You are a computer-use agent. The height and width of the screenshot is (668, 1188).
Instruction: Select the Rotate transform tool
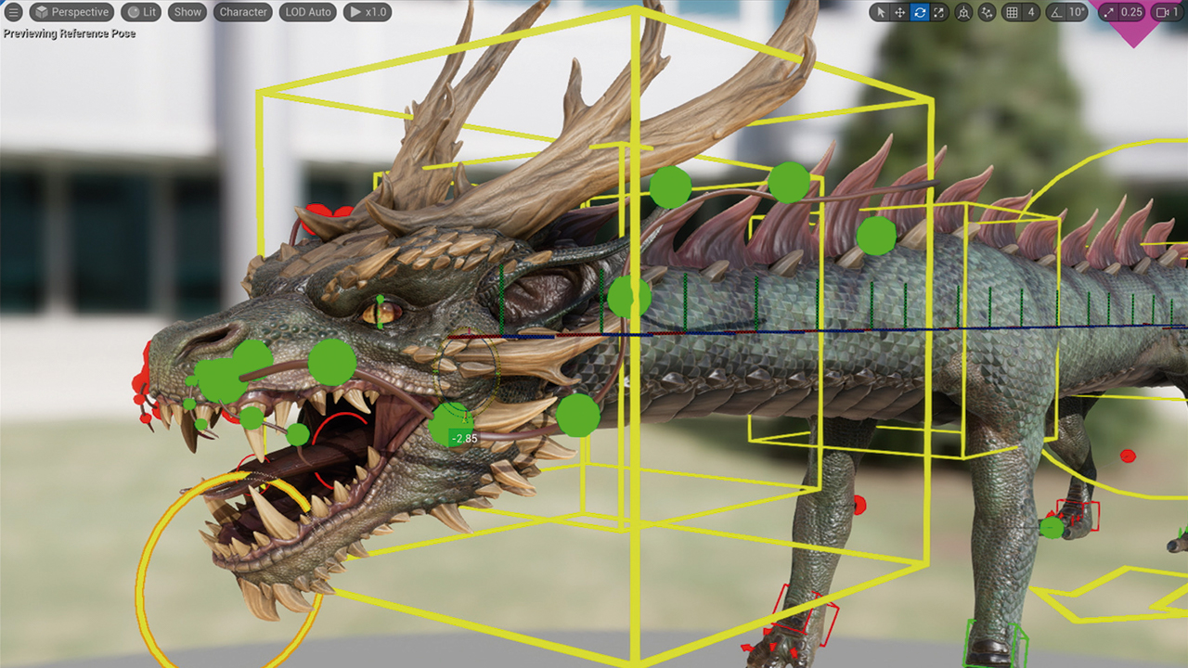(919, 12)
